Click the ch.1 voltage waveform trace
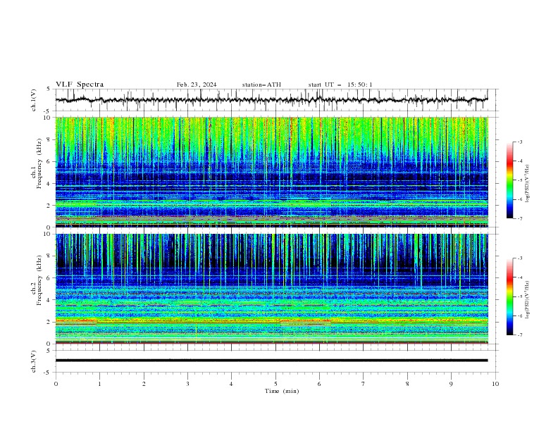The width and height of the screenshot is (558, 431). [271, 100]
